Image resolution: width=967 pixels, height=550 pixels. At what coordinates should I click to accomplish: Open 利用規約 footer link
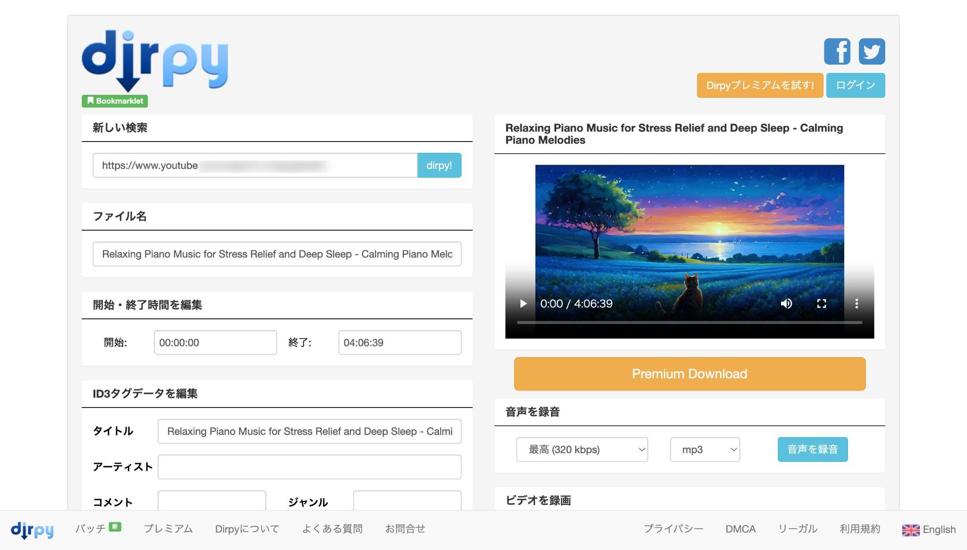point(860,529)
